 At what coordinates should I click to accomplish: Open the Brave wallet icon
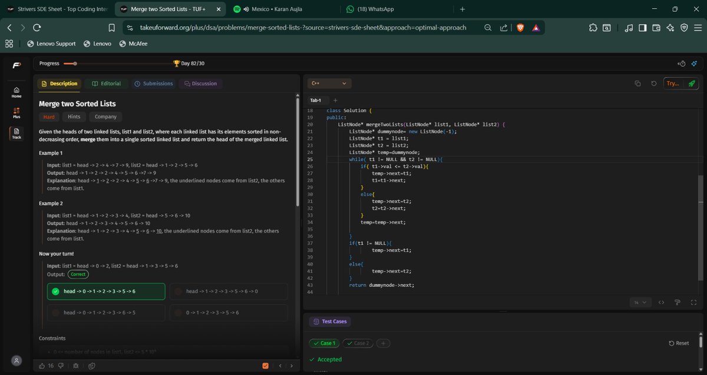[656, 28]
